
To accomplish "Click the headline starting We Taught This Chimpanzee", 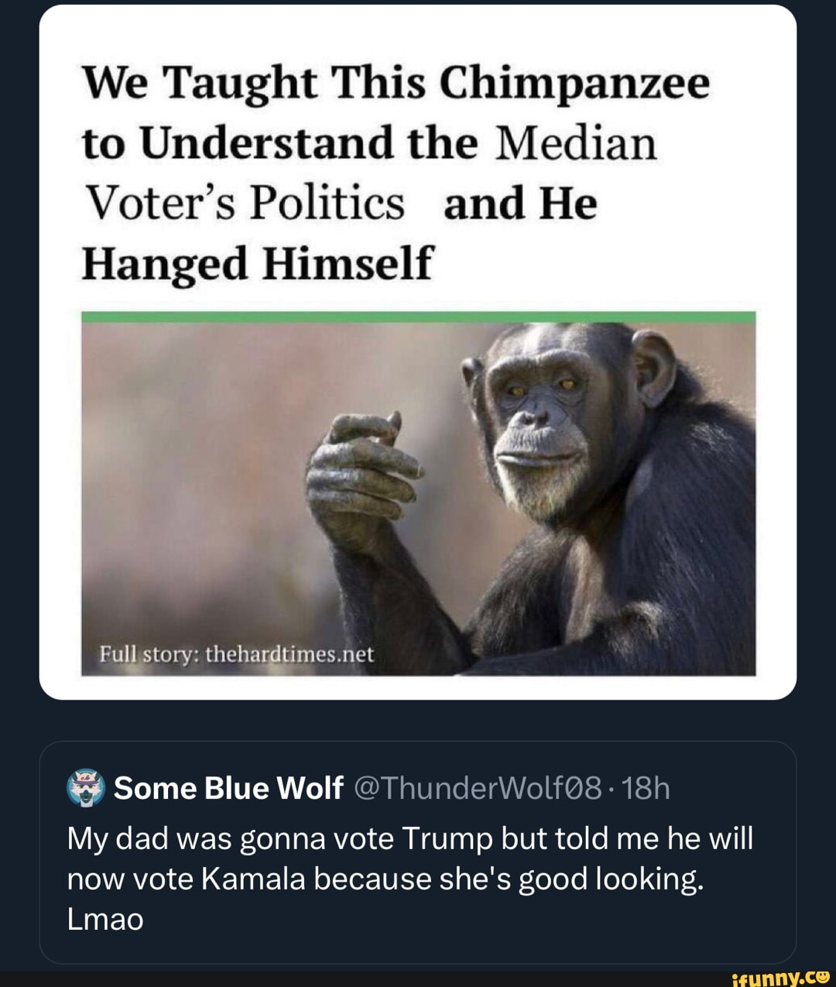I will point(395,84).
